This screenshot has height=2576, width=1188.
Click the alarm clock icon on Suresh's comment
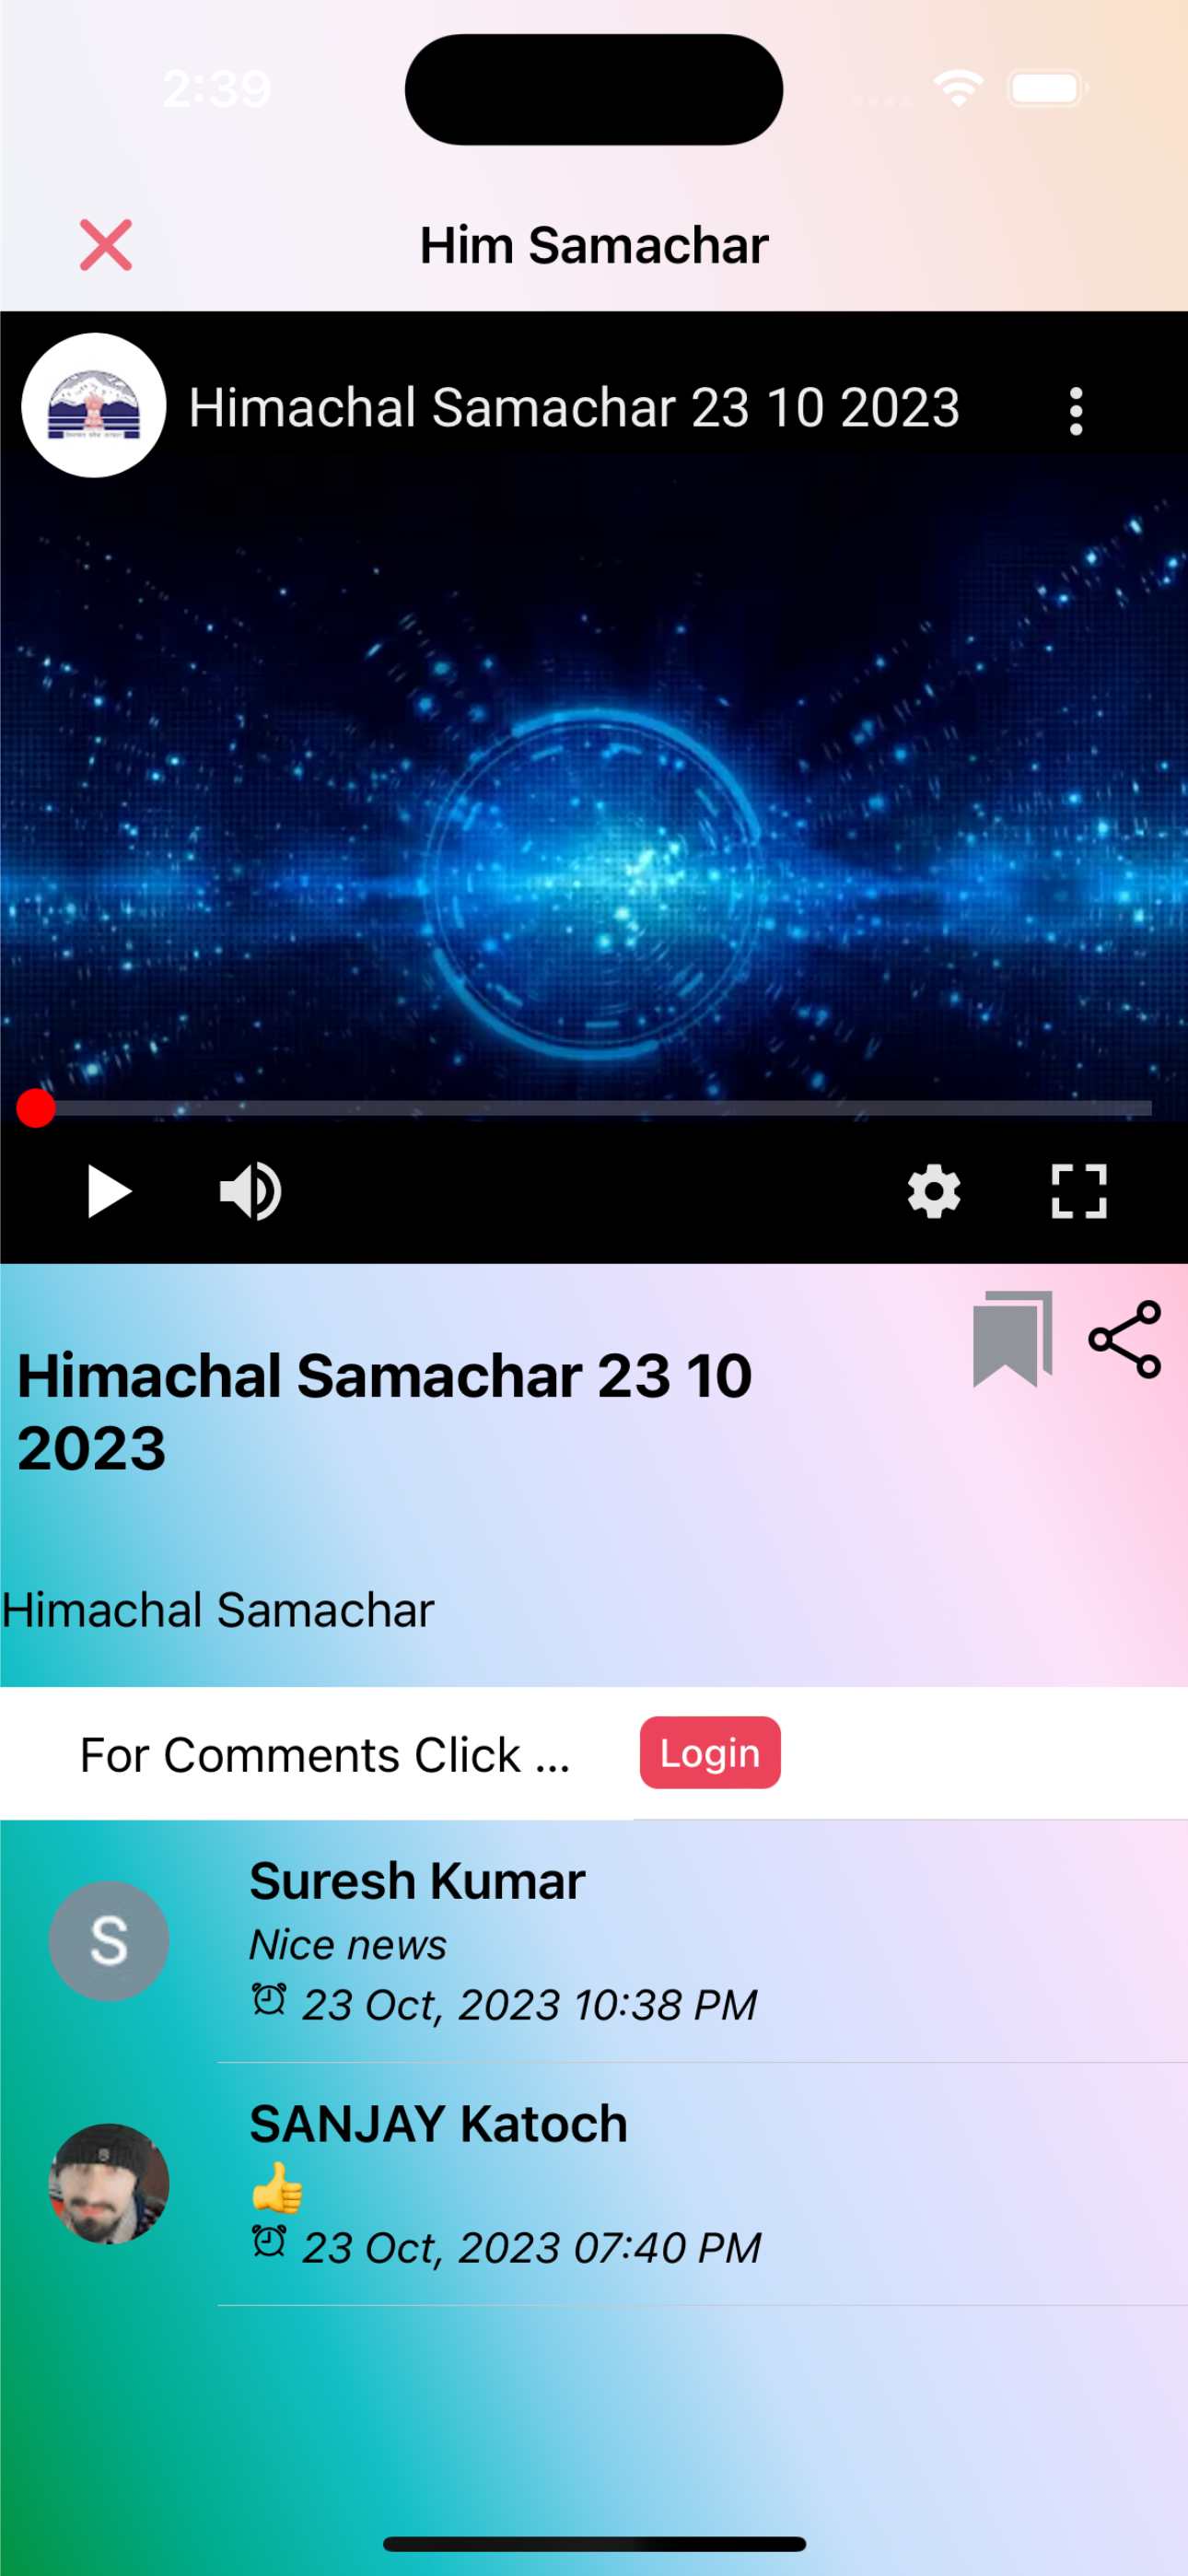[x=268, y=2000]
